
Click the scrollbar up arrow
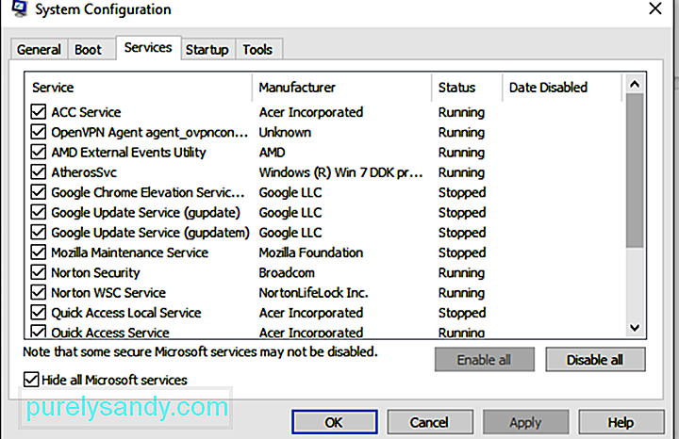pos(635,85)
